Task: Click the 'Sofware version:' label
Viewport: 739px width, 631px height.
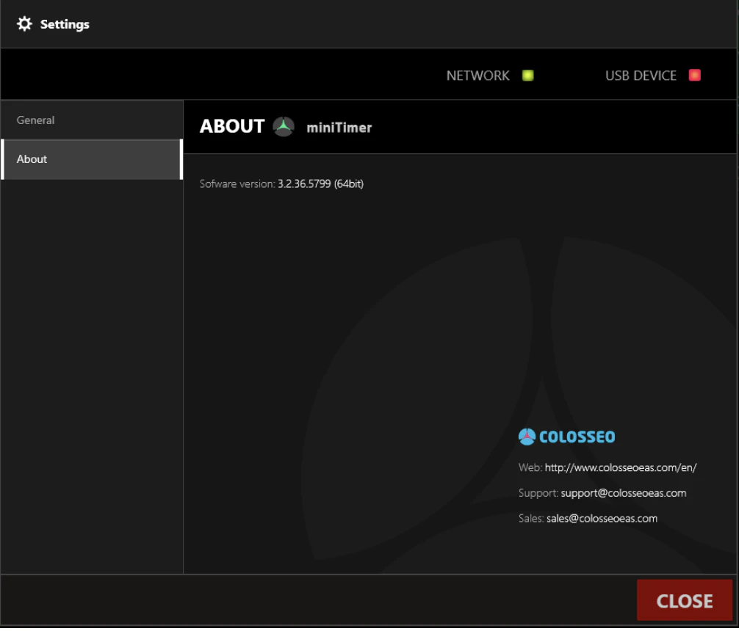Action: tap(237, 185)
